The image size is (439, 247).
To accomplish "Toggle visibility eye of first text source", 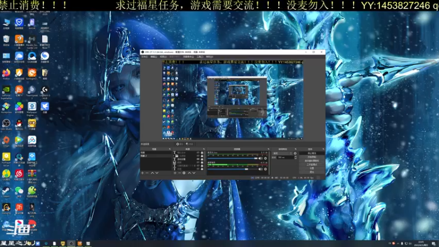I will (x=198, y=153).
